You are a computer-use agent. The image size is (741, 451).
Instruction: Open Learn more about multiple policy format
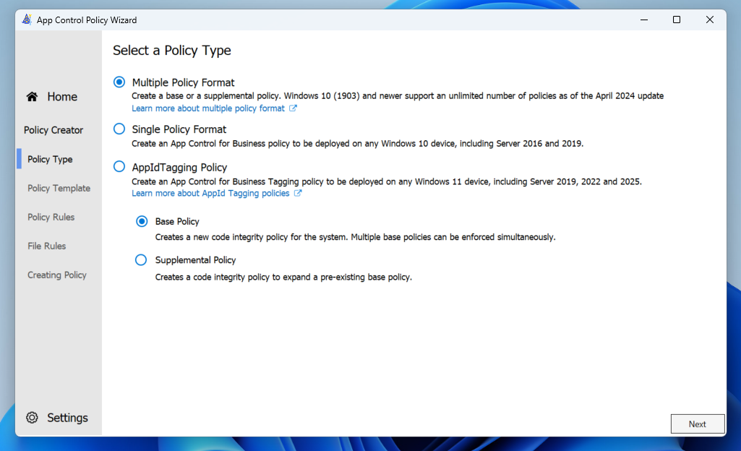pos(208,108)
